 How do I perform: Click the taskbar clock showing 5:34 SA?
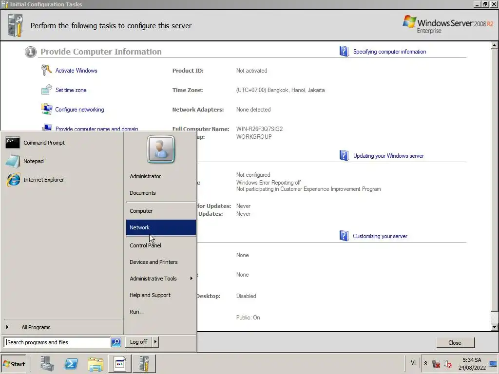point(472,364)
